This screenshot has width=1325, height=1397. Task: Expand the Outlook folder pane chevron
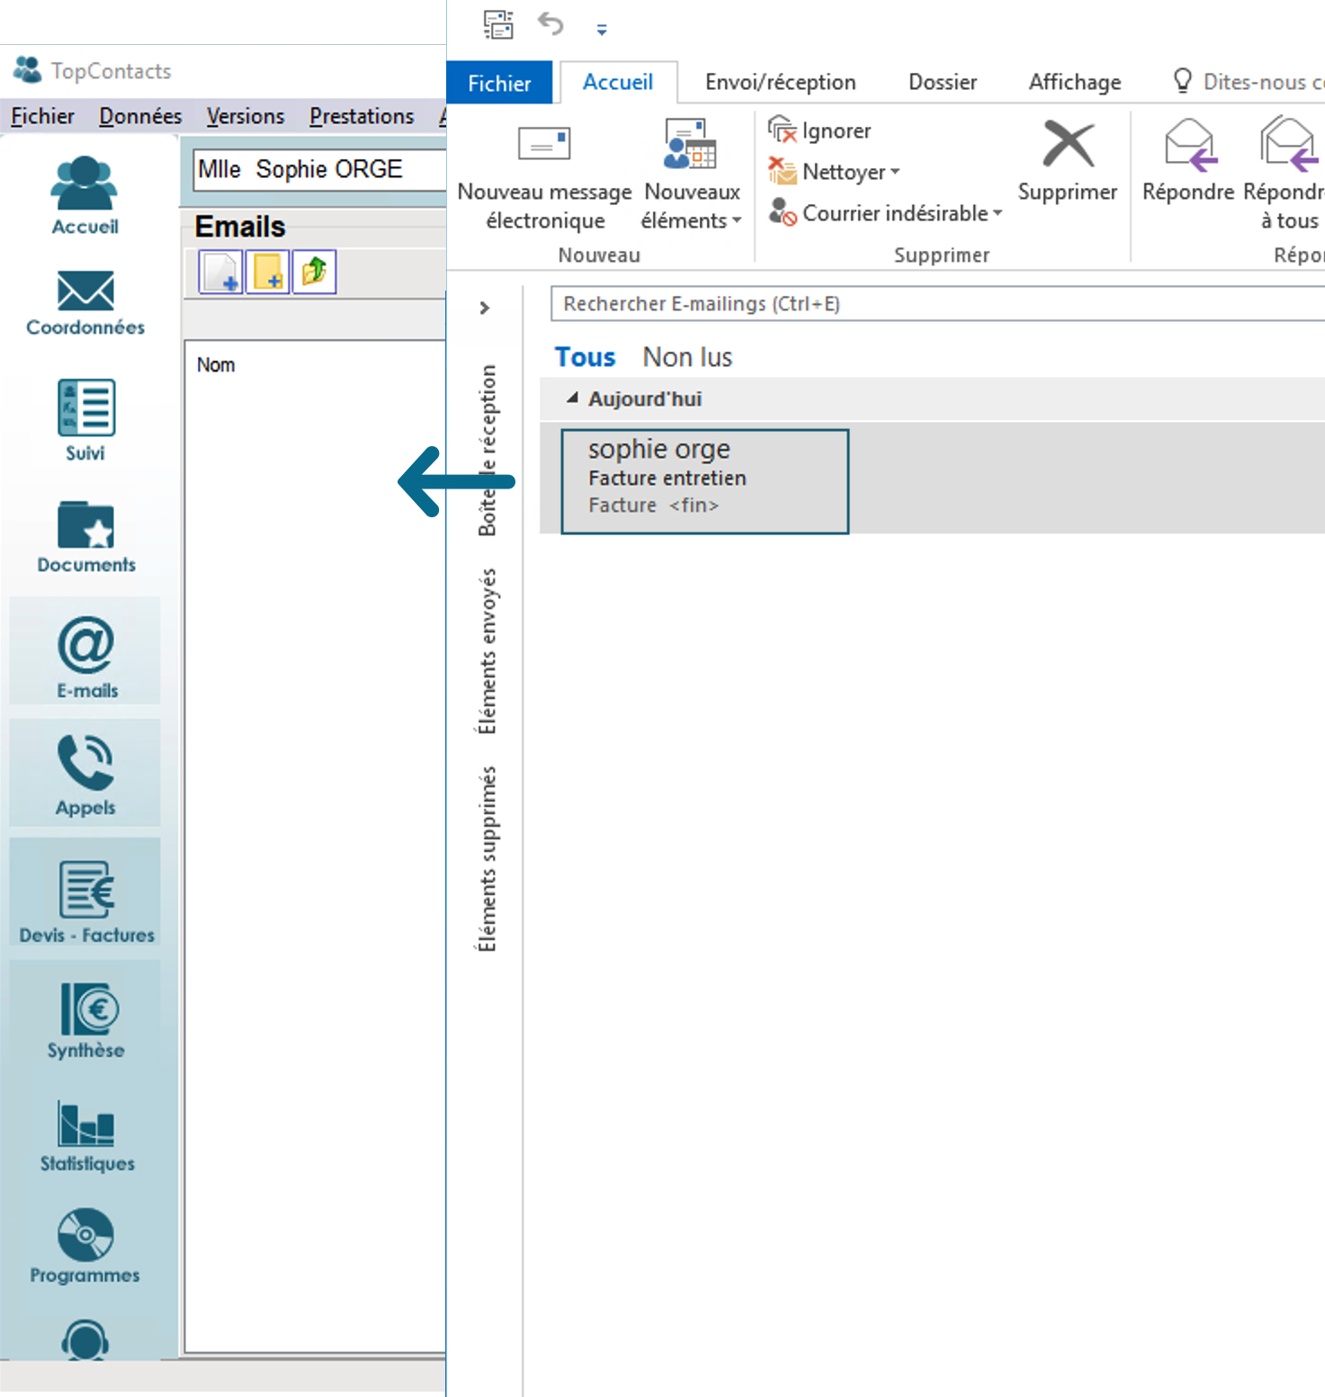tap(485, 309)
